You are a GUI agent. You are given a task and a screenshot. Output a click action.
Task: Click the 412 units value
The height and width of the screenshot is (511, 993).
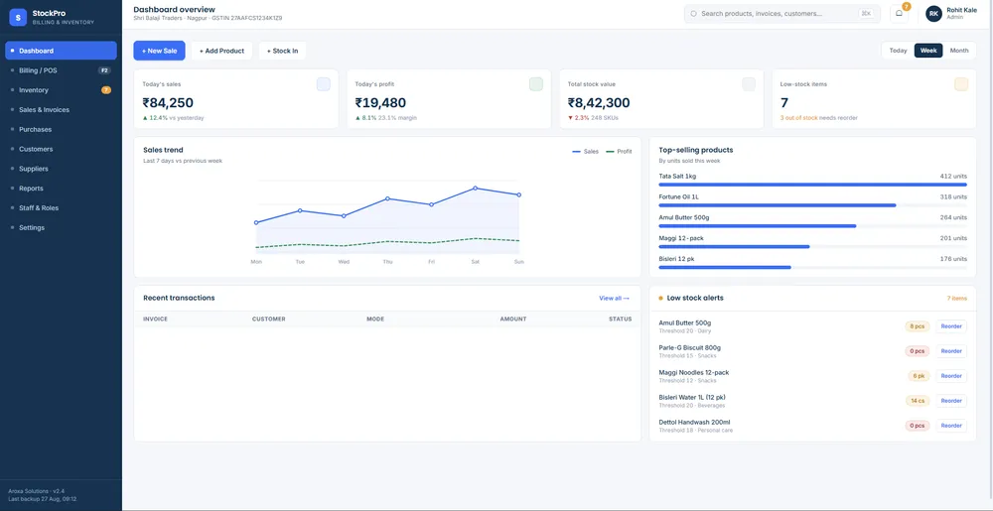953,177
